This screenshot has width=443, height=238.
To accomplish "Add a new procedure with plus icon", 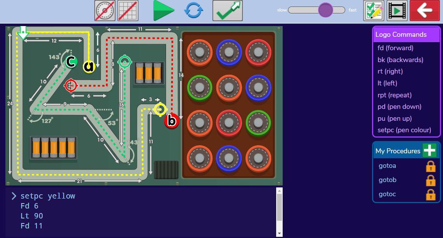I will tap(429, 151).
